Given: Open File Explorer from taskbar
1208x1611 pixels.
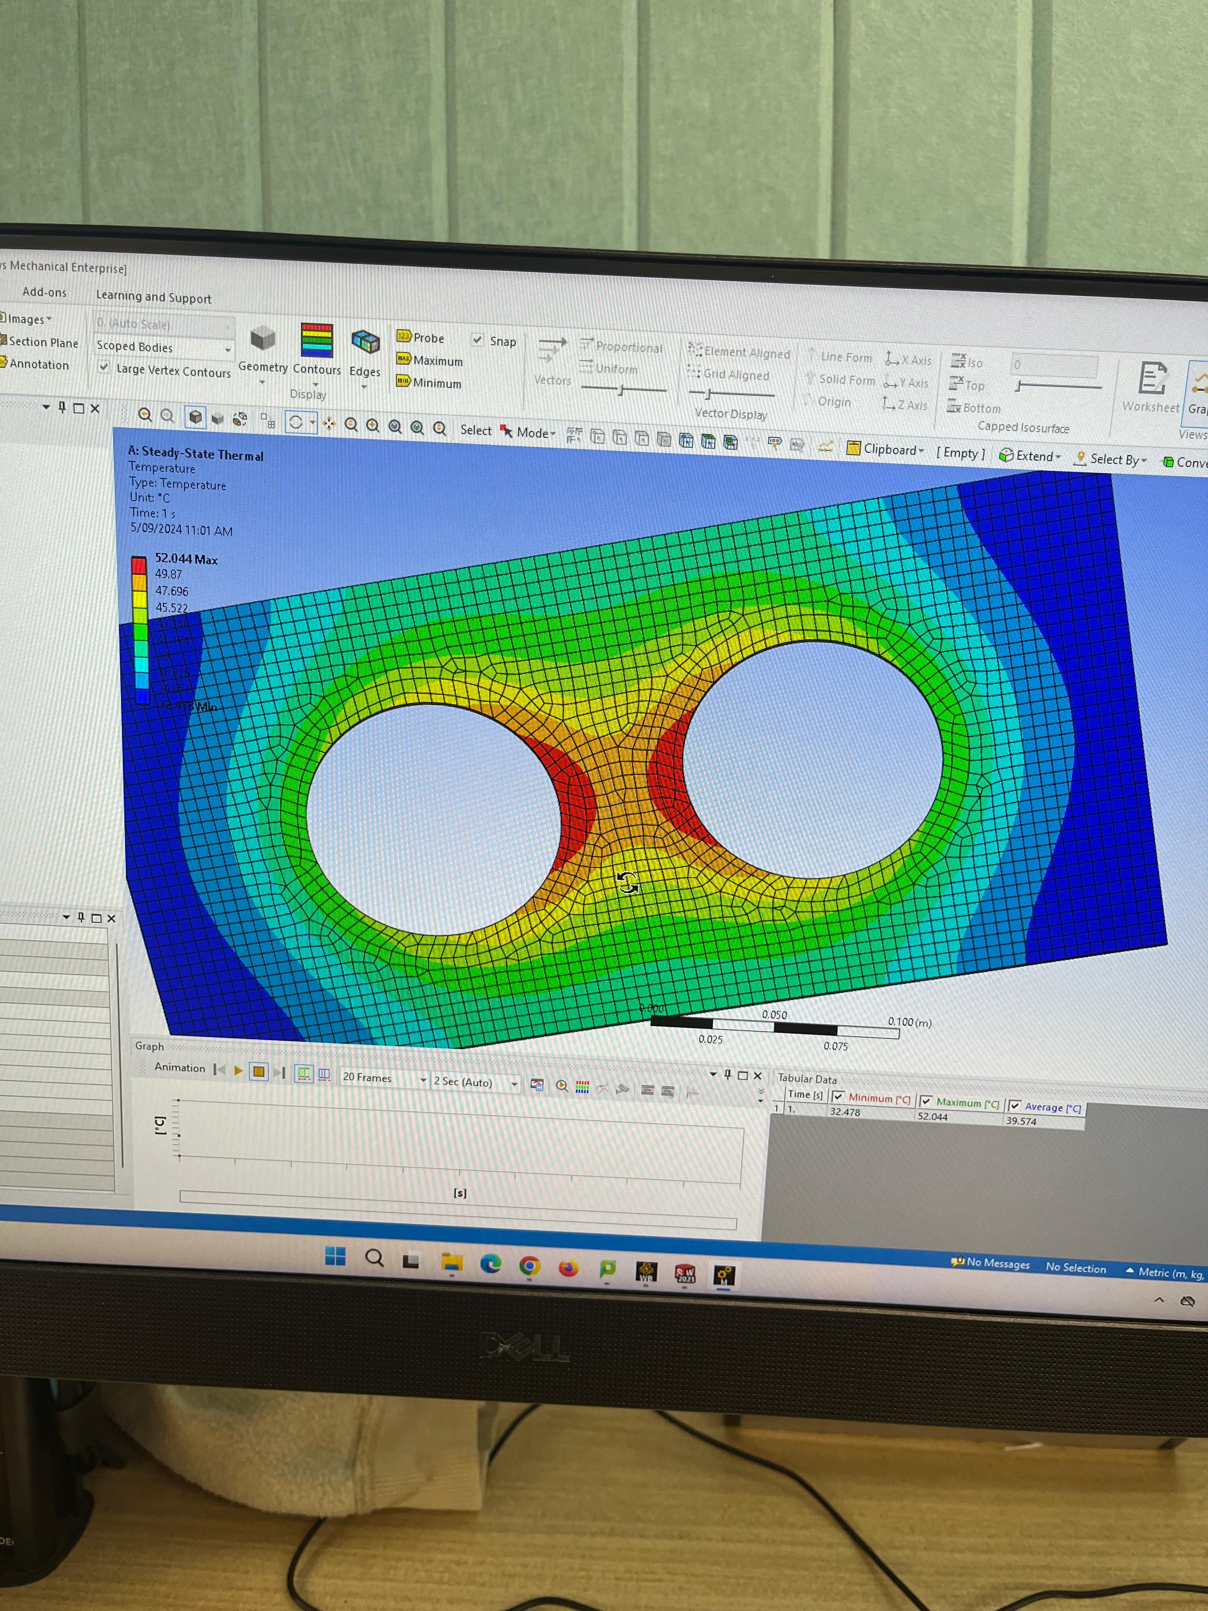Looking at the screenshot, I should tap(452, 1262).
